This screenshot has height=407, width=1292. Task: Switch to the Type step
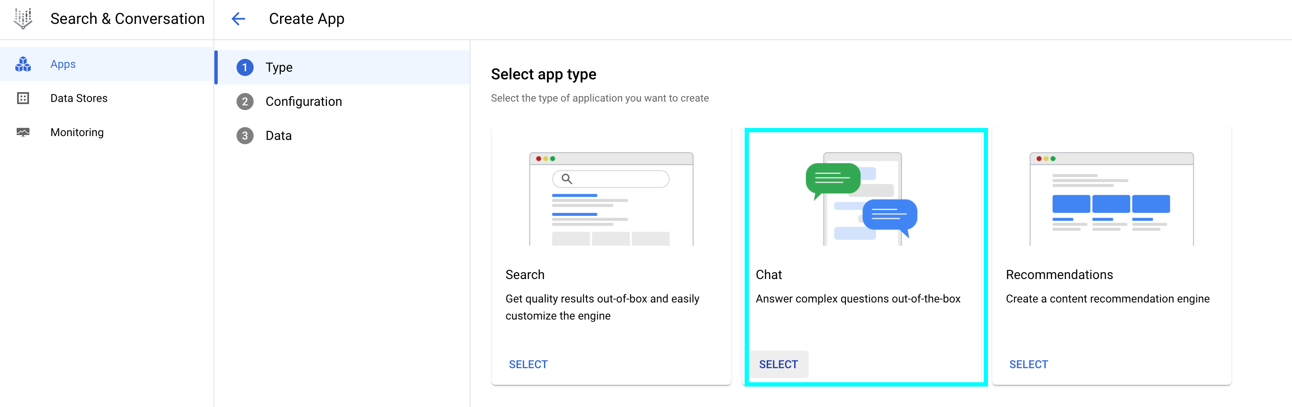(279, 67)
